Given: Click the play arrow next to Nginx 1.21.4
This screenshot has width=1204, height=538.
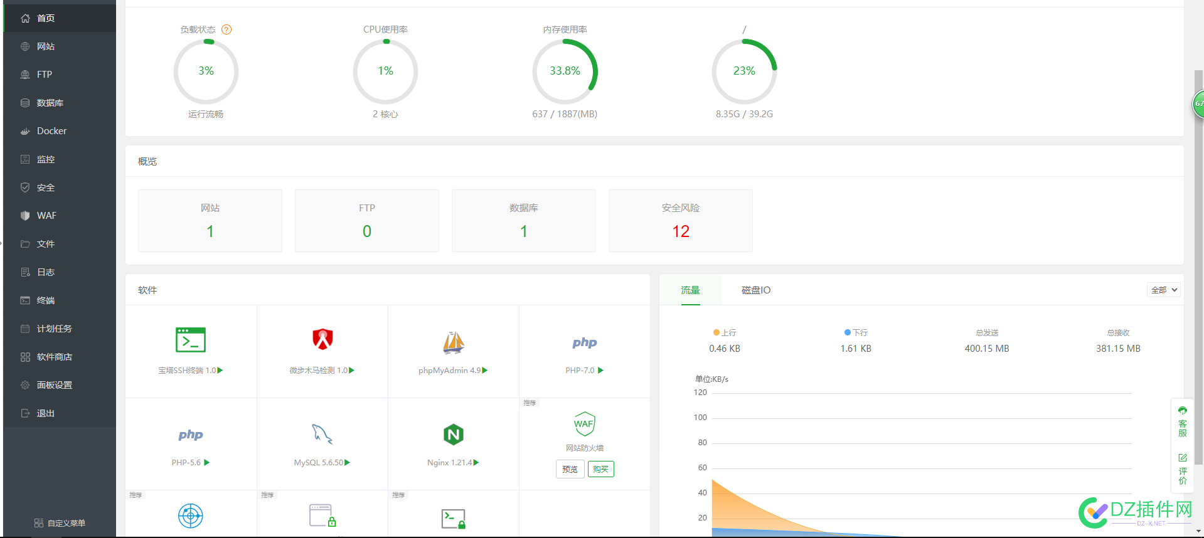Looking at the screenshot, I should point(476,463).
